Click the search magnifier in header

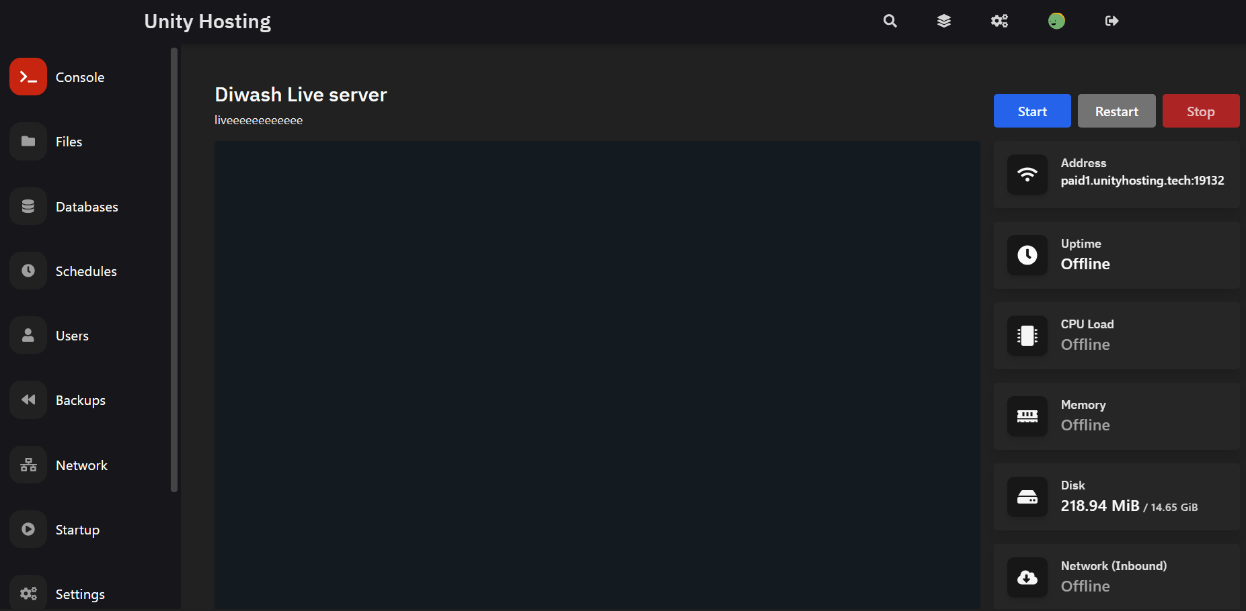(890, 21)
